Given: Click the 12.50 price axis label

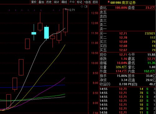Looking at the screenshot, I should (95, 13).
